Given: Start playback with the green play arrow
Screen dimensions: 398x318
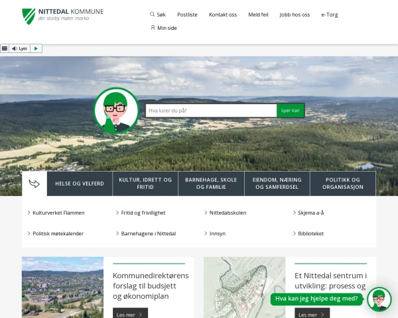Looking at the screenshot, I should (36, 48).
